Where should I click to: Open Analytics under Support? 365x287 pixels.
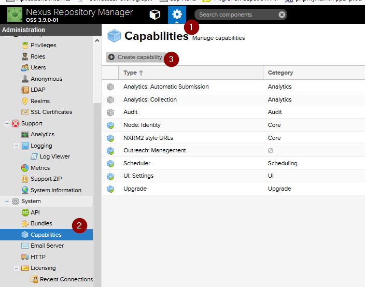coord(43,134)
